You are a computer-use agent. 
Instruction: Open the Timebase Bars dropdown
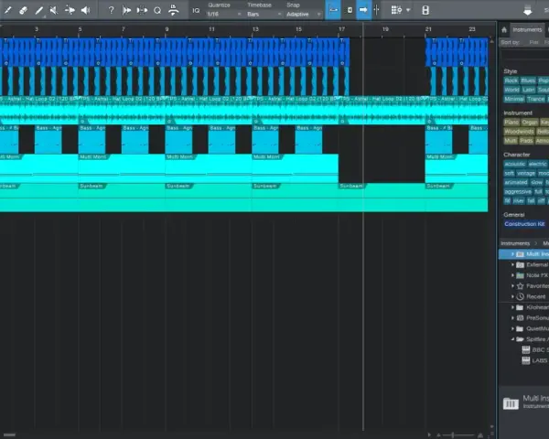(x=264, y=15)
